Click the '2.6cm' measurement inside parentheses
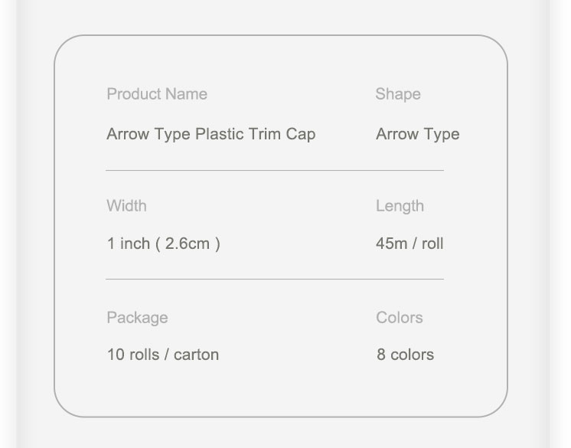571x448 pixels. click(188, 244)
